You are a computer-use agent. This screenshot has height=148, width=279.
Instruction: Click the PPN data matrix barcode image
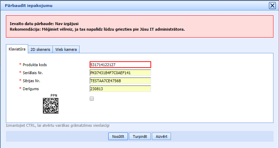click(51, 106)
